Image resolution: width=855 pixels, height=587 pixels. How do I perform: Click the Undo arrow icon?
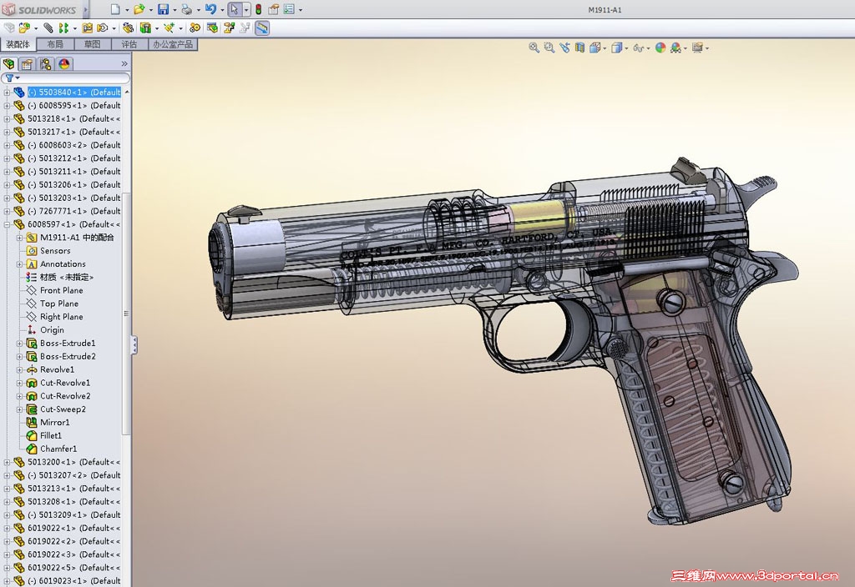tap(211, 9)
